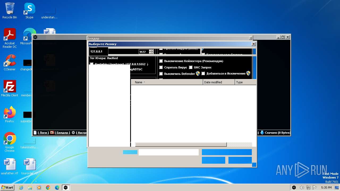This screenshot has height=191, width=340.
Task: Increase the port value 1177 with up arrow
Action: click(x=151, y=50)
